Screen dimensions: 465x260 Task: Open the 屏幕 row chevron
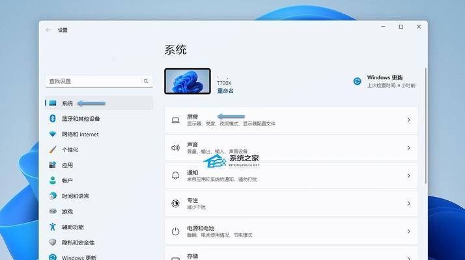tap(408, 120)
